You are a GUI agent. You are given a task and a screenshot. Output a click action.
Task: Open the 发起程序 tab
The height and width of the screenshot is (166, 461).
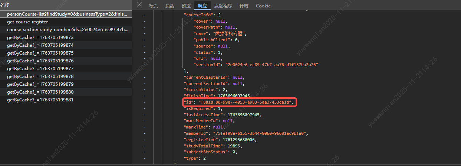224,6
